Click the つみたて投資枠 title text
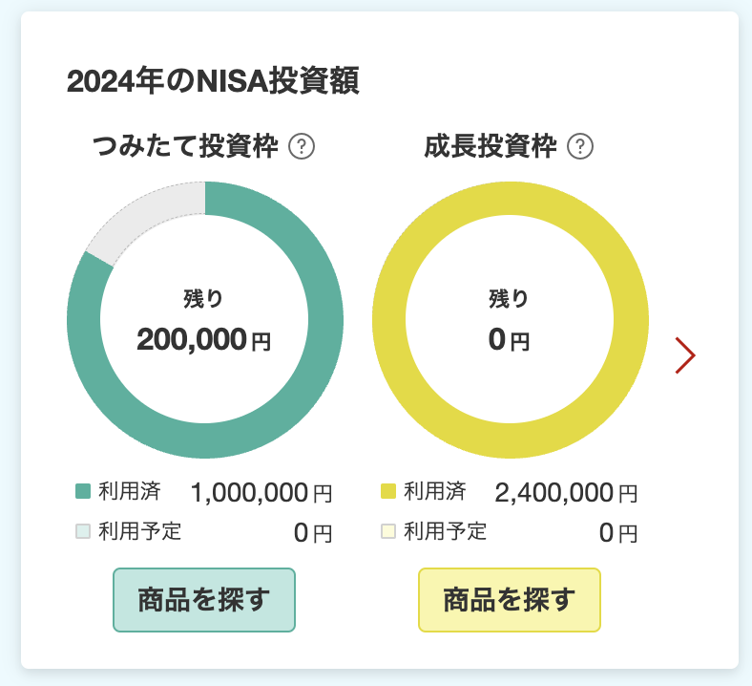Image resolution: width=752 pixels, height=686 pixels. tap(185, 146)
